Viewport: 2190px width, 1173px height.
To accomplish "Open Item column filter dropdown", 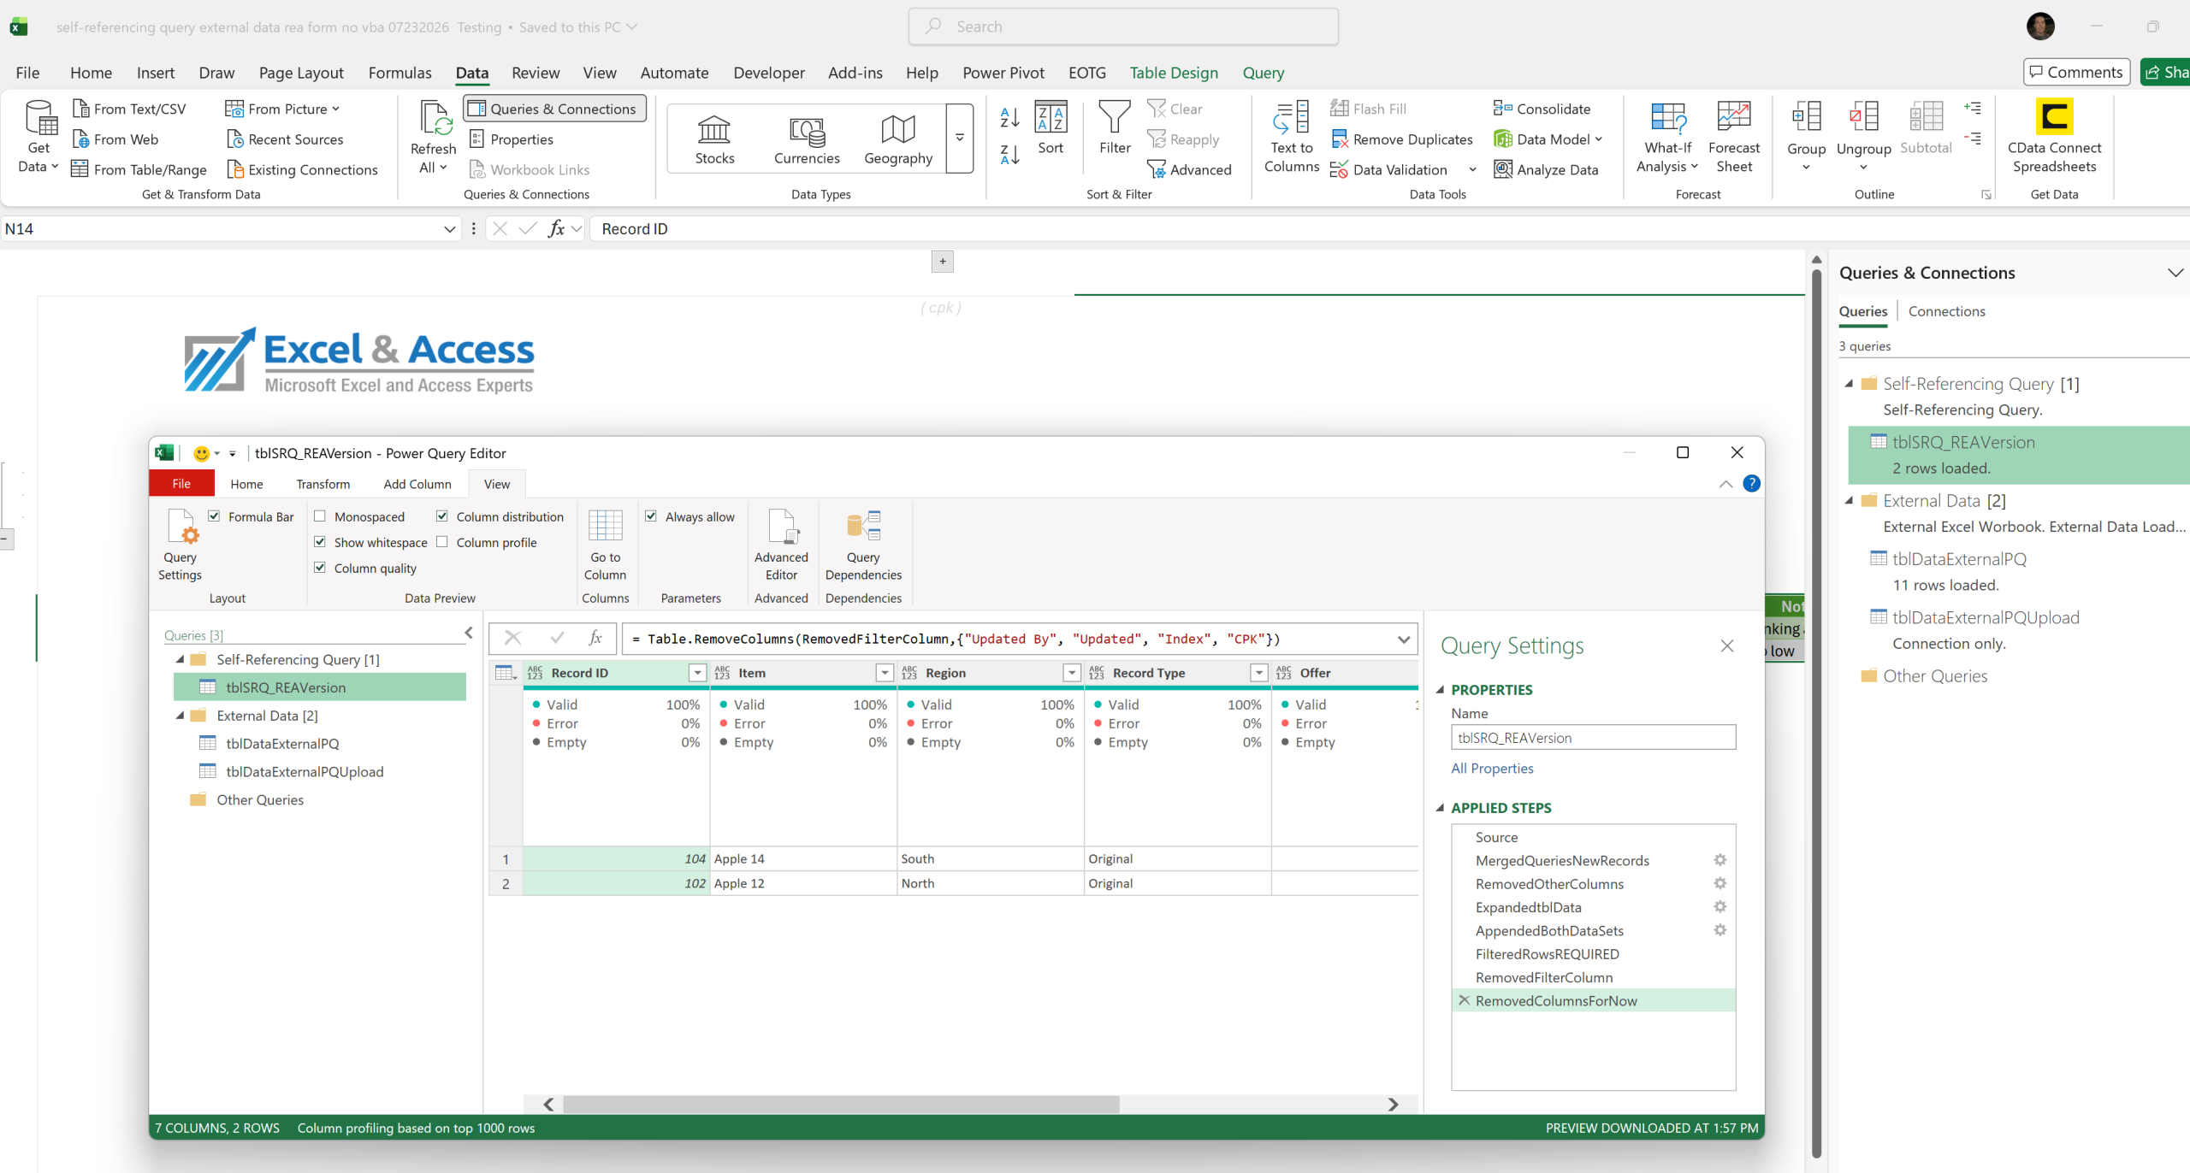I will pos(885,674).
